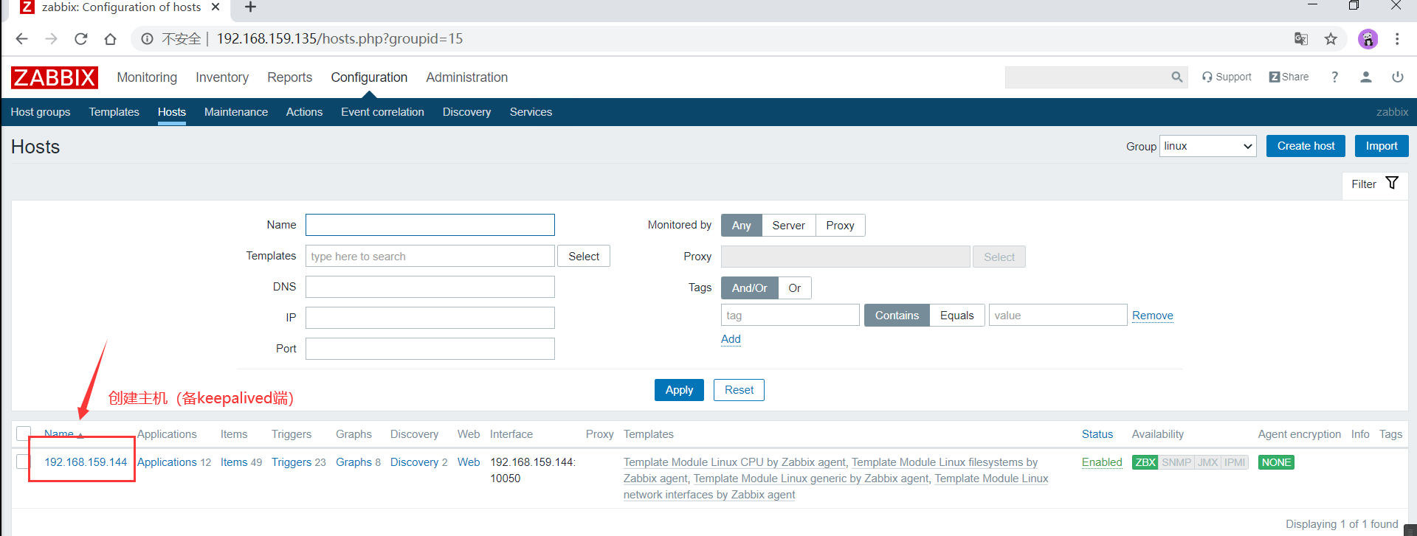Focus the IP filter field
The width and height of the screenshot is (1417, 536).
coord(430,318)
